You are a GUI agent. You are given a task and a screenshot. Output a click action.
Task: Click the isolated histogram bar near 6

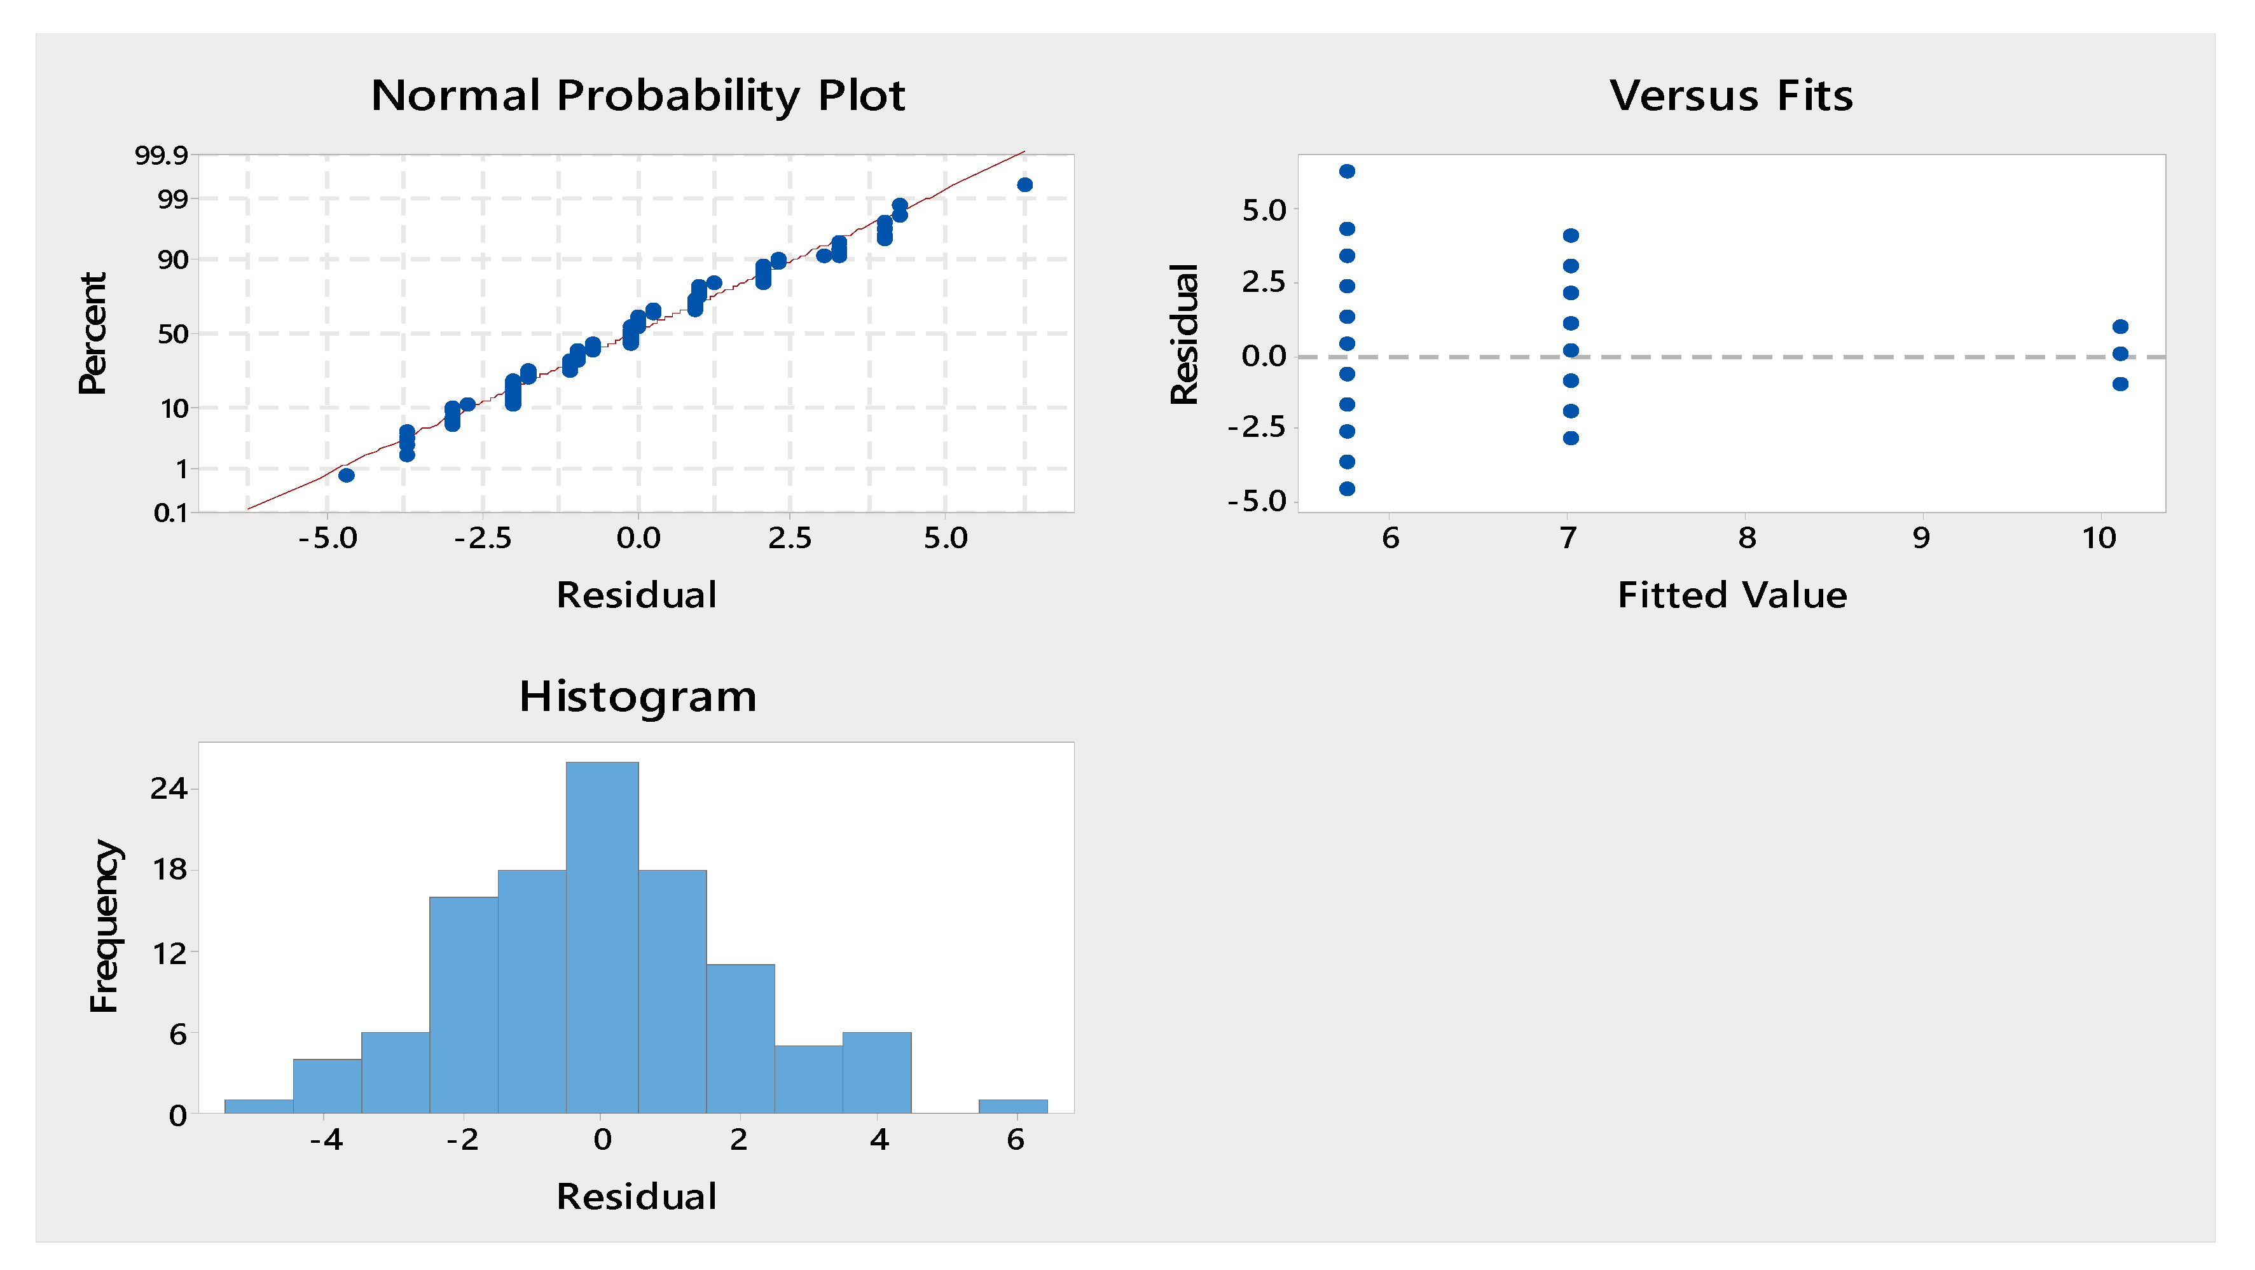coord(1013,1105)
